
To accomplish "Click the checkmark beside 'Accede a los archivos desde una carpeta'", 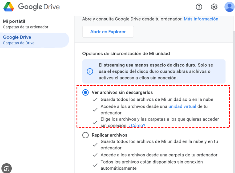I will tap(95, 155).
